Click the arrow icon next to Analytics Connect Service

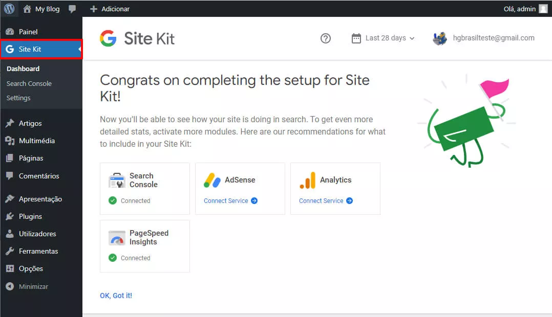pos(349,200)
